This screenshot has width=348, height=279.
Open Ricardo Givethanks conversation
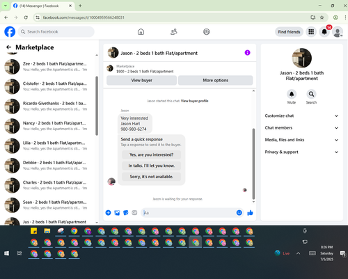47,106
